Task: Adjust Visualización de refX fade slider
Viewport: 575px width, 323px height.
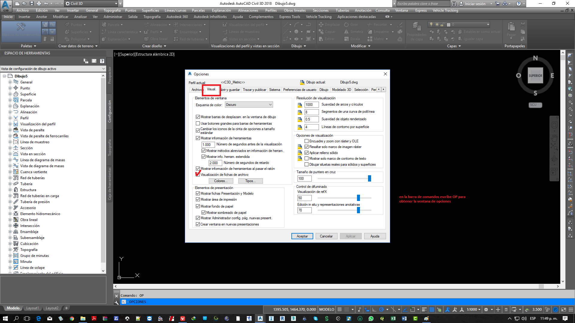Action: pyautogui.click(x=358, y=198)
